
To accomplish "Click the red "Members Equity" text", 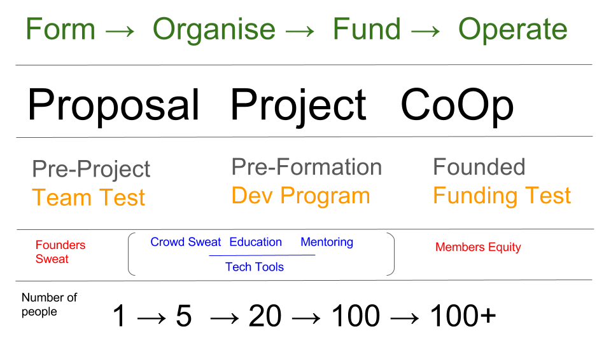I will tap(478, 247).
